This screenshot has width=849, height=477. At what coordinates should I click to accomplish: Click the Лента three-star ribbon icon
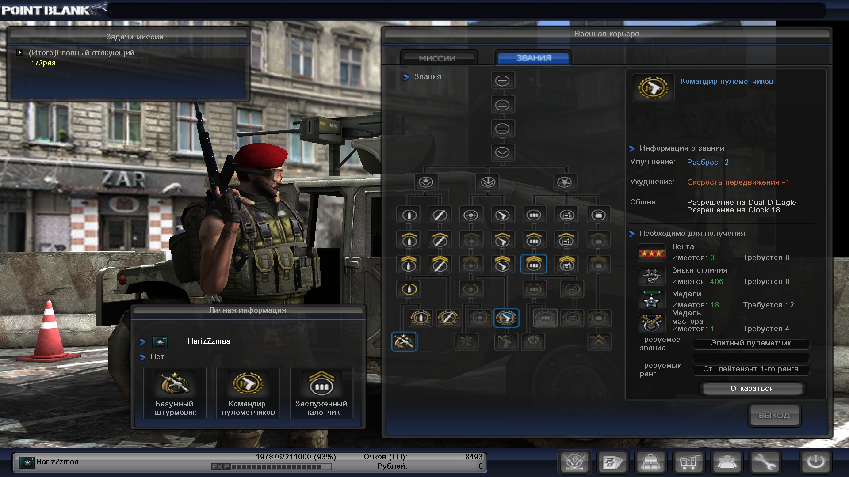pyautogui.click(x=651, y=253)
